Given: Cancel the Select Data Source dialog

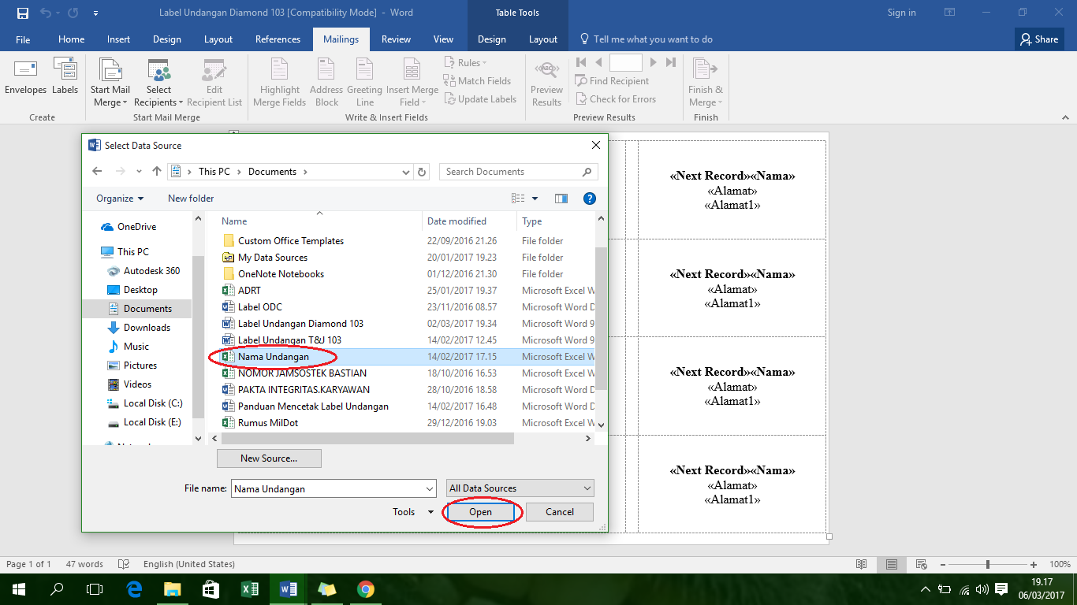Looking at the screenshot, I should (x=560, y=512).
